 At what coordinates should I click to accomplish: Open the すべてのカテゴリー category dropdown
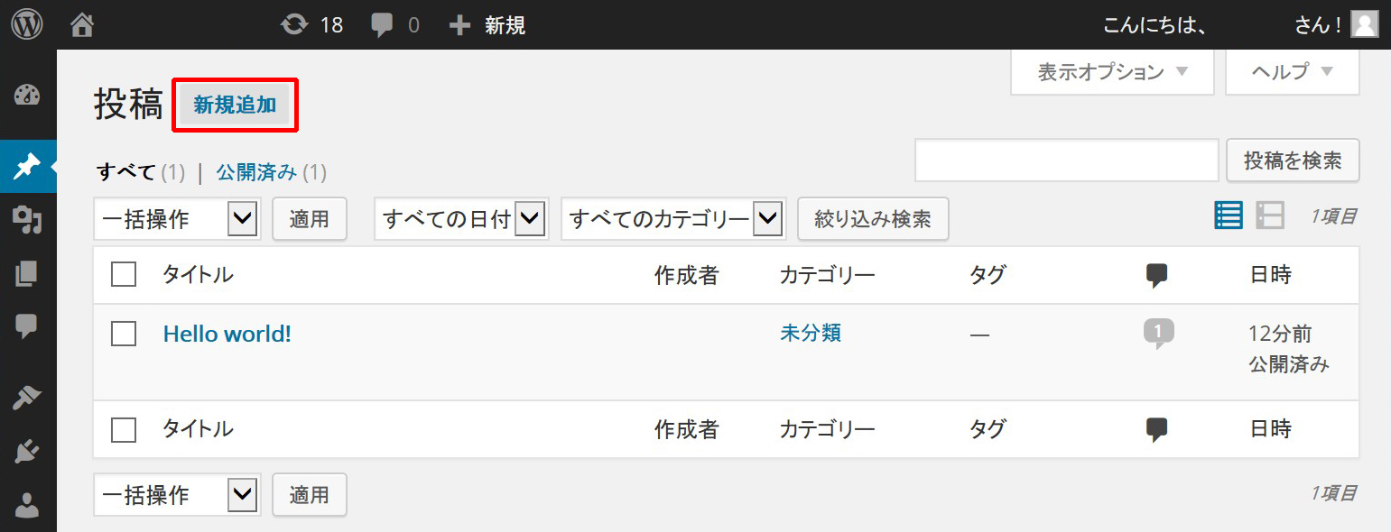tap(673, 219)
